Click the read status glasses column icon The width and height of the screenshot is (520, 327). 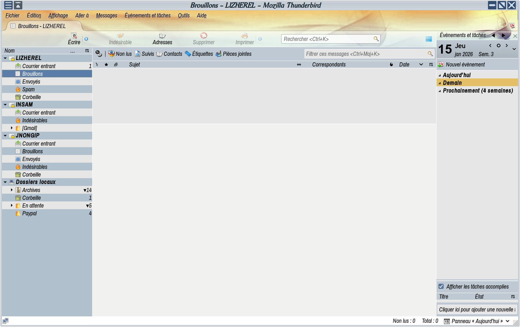299,65
